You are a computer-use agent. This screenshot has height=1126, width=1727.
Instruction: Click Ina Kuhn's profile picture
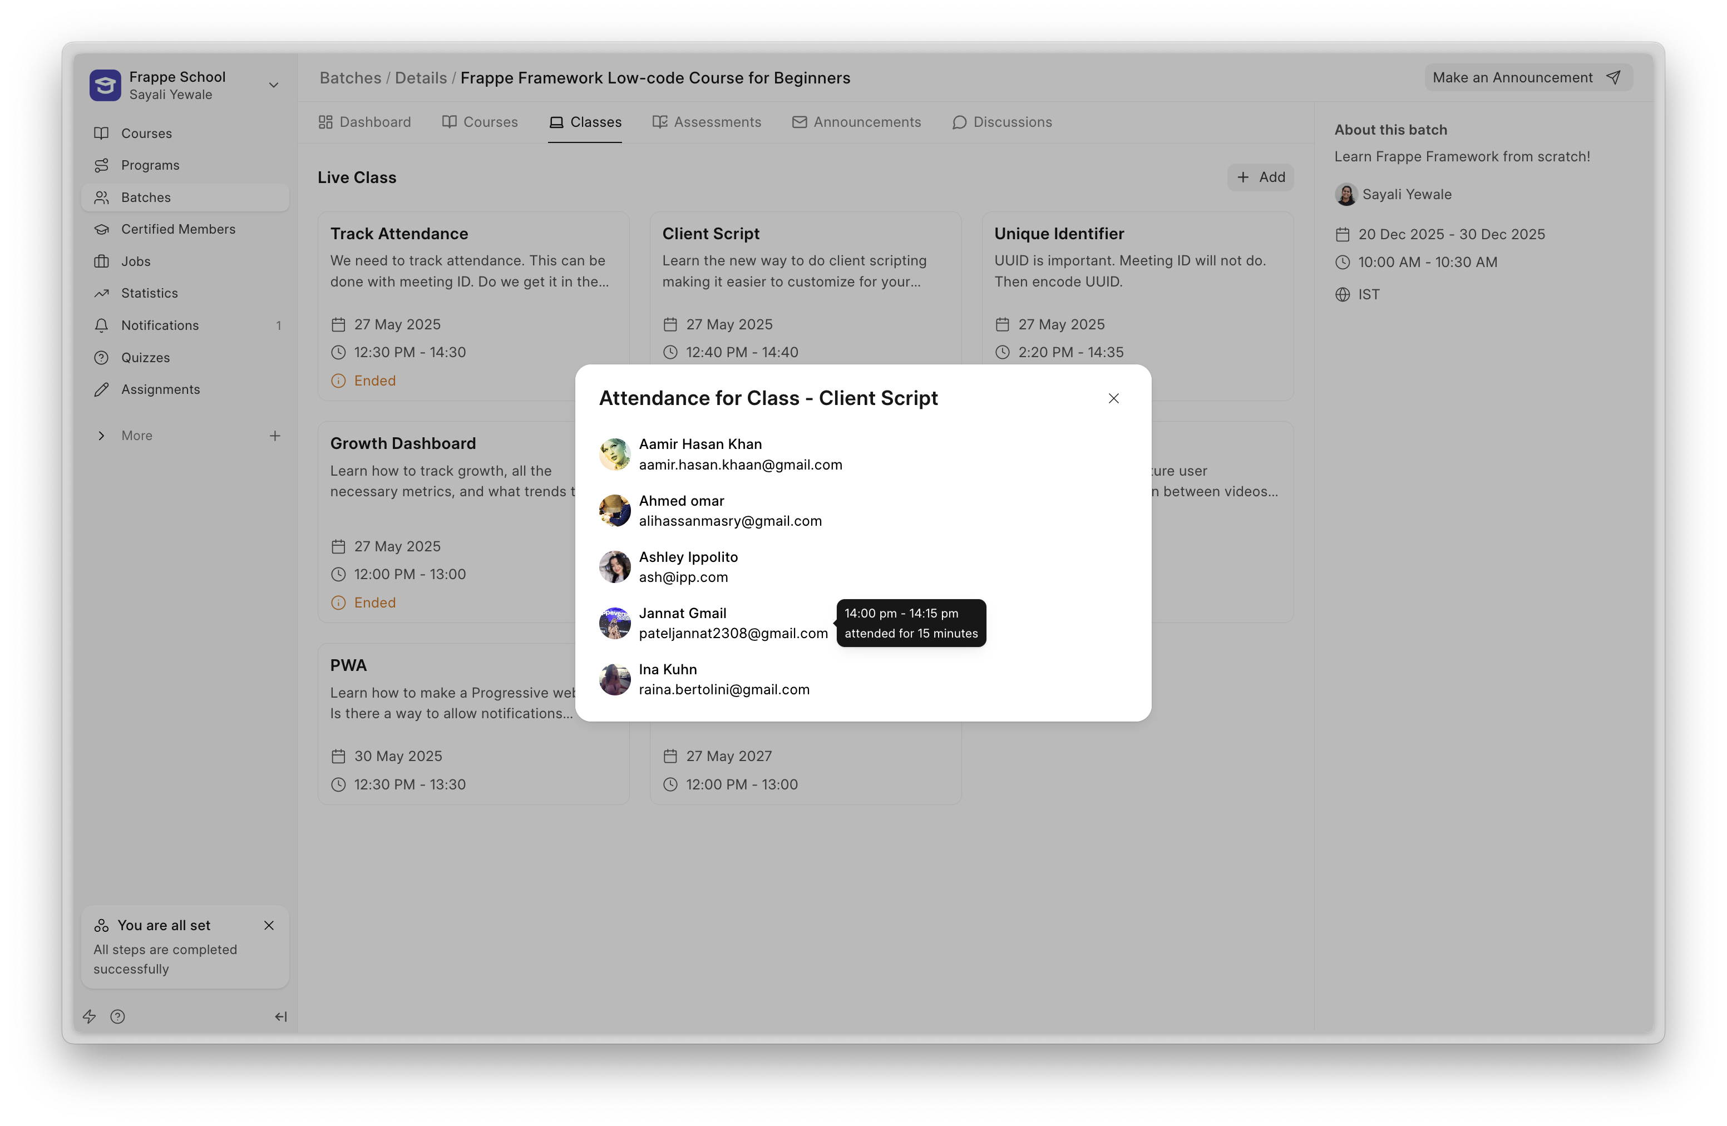(615, 679)
